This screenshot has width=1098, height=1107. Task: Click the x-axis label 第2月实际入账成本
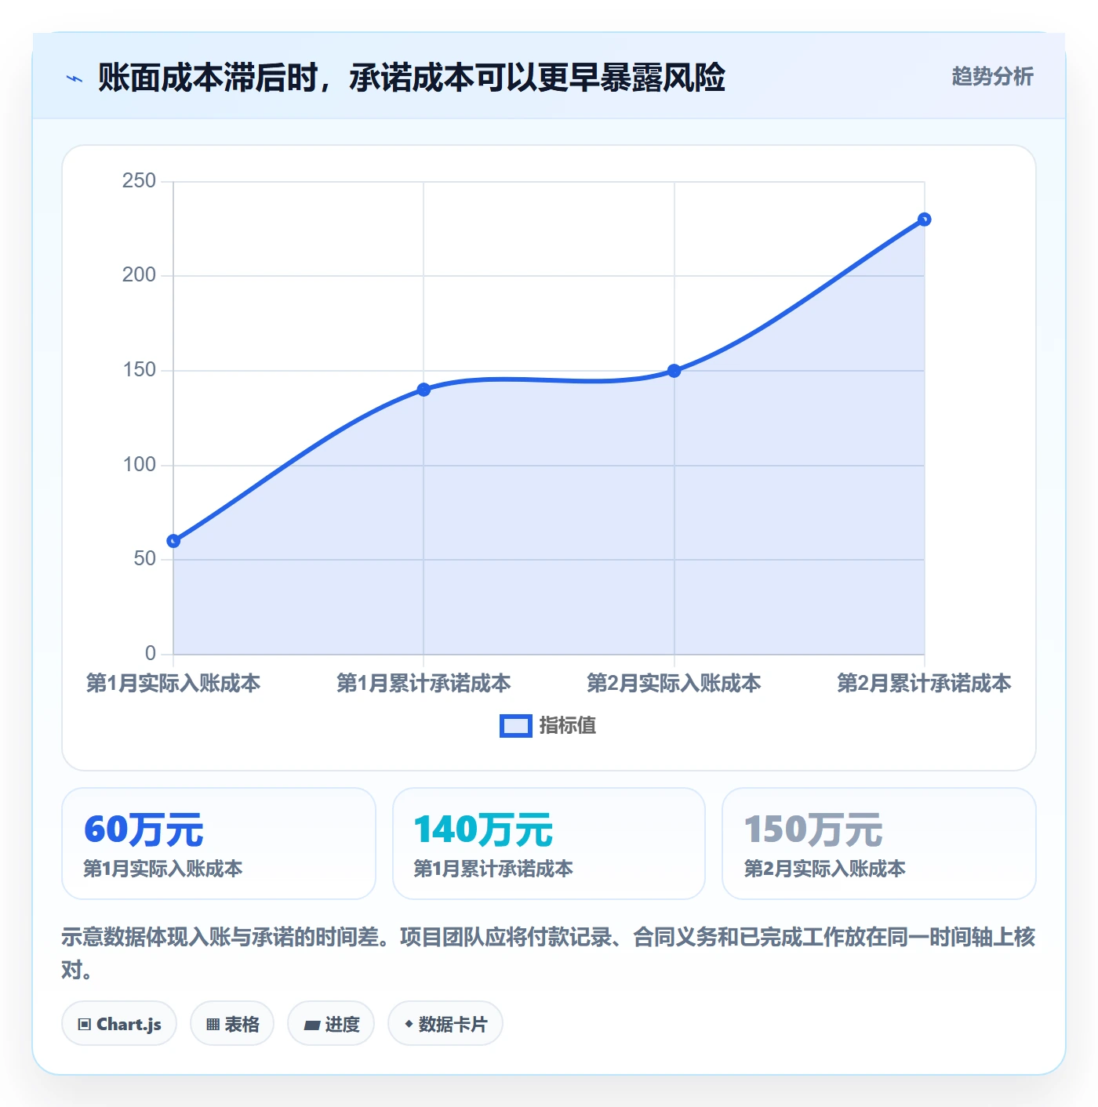pos(674,683)
